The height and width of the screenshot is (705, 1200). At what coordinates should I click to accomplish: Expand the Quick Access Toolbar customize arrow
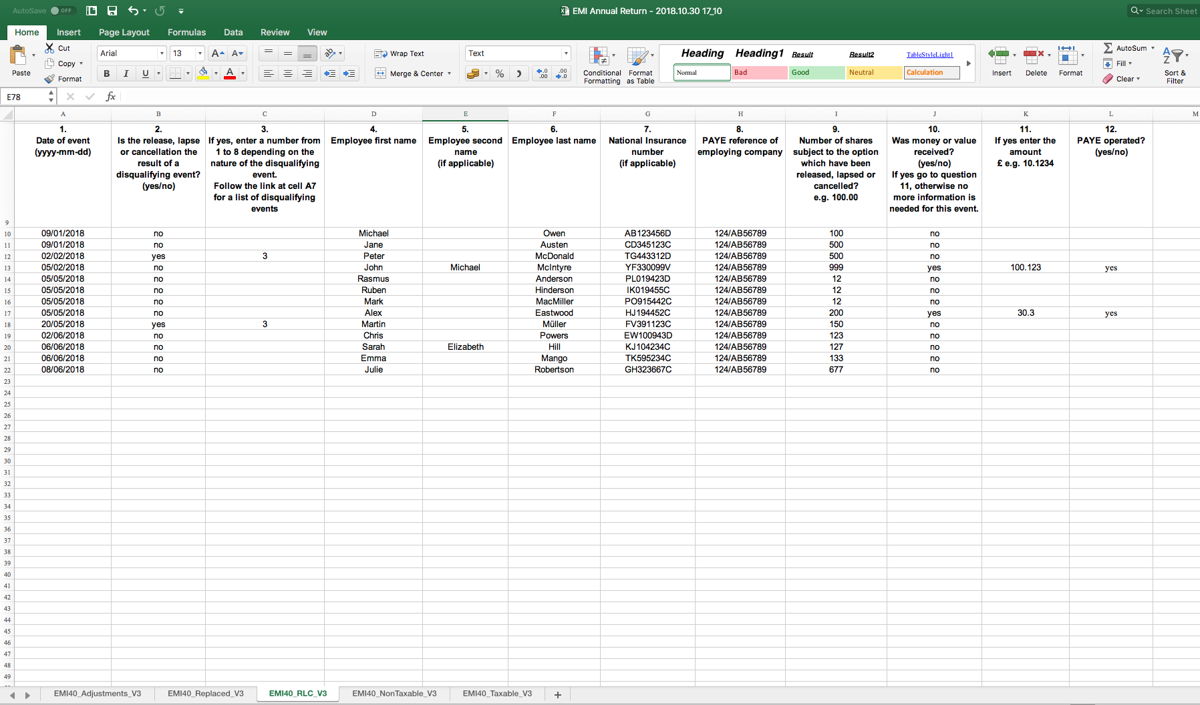181,11
